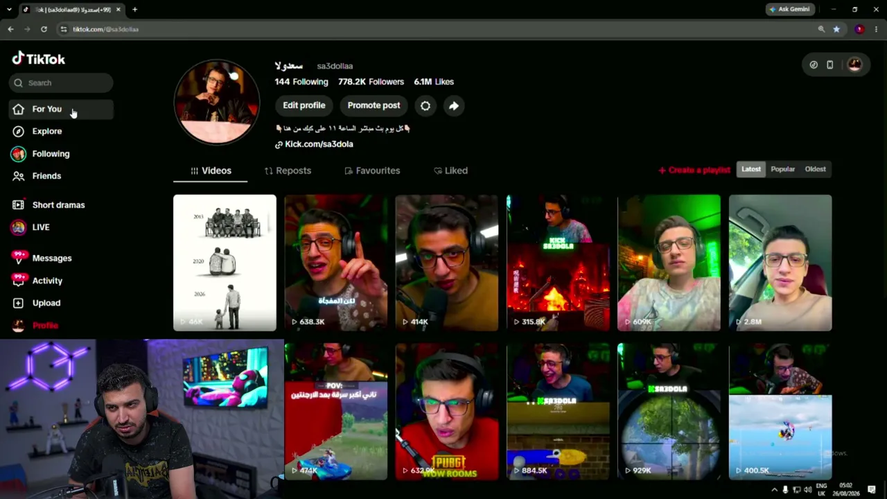Open the account avatar menu in TikTok header
887x499 pixels.
[854, 64]
